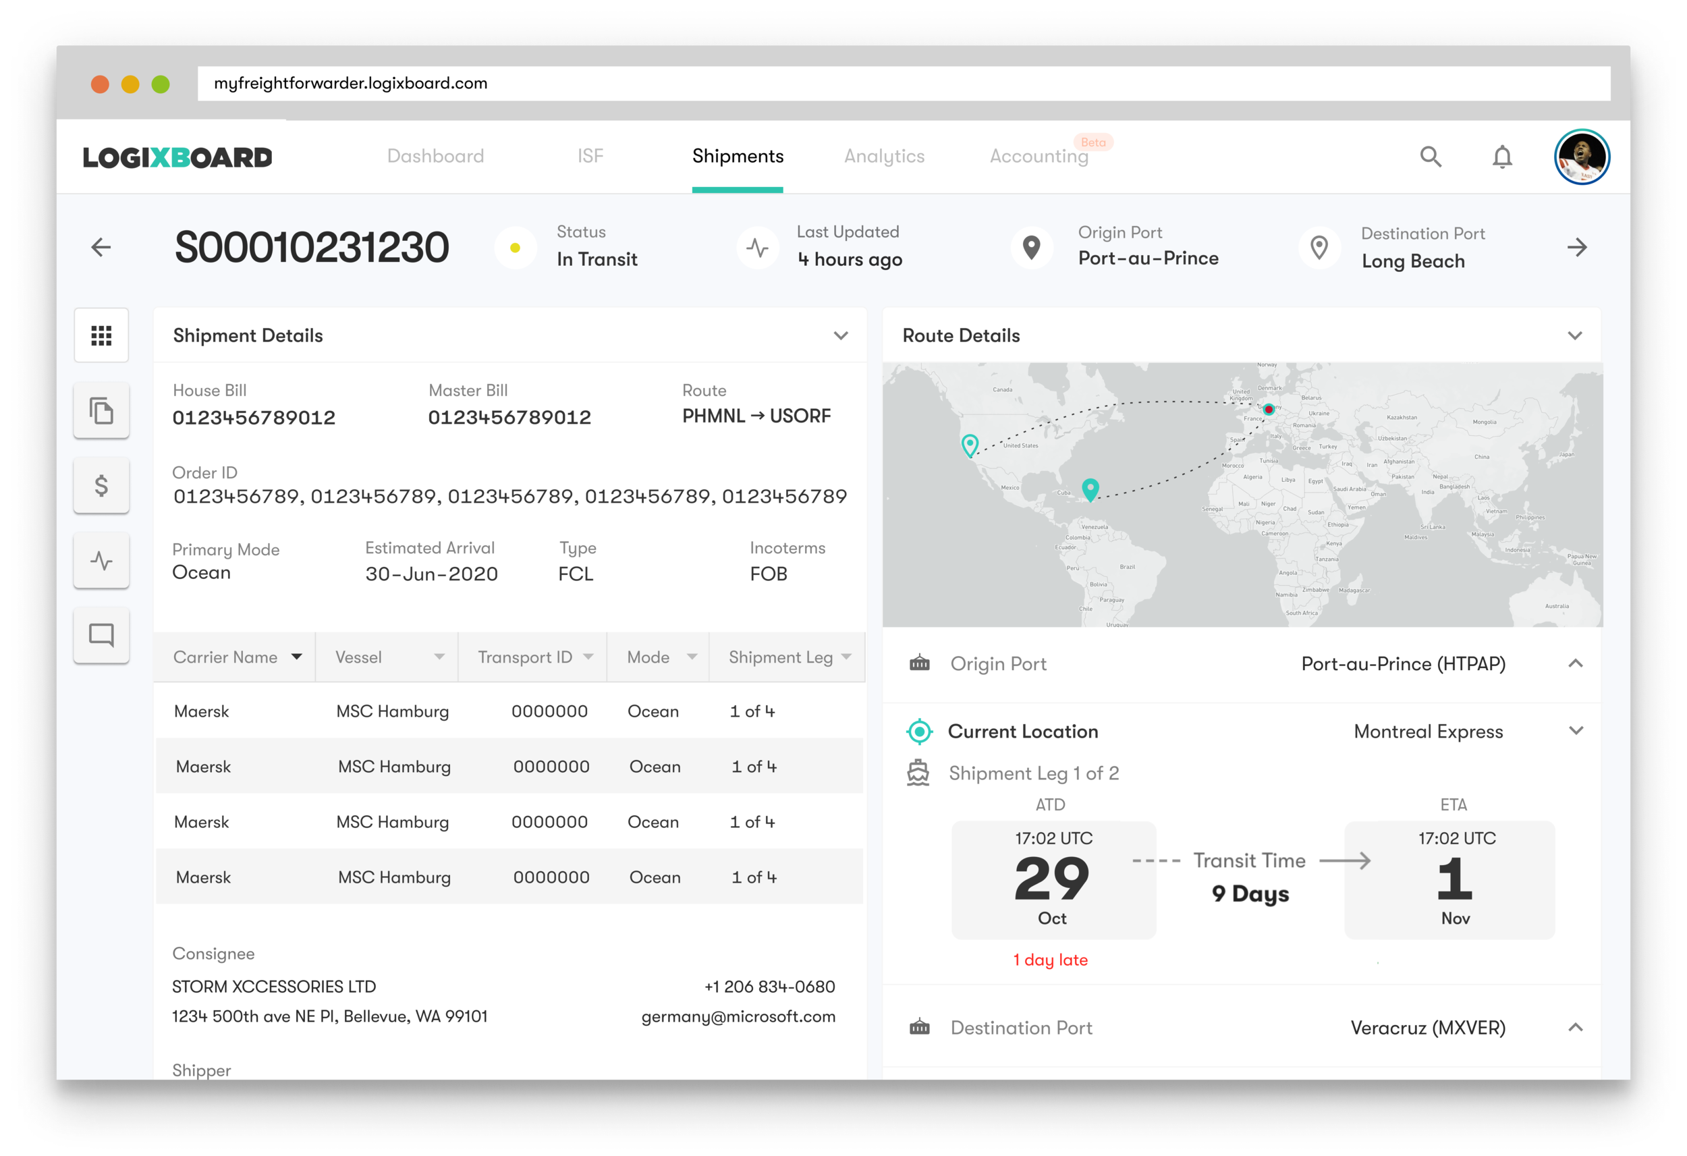Open the documents sidebar icon
Screen dimensions: 1687x1156
coord(102,411)
